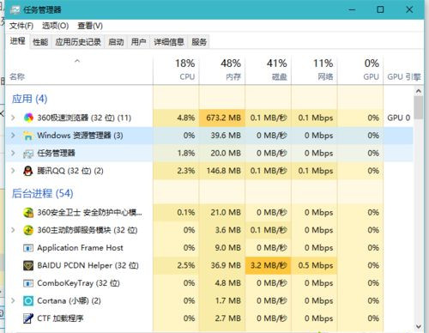The width and height of the screenshot is (429, 333).
Task: Click the Windows 资源管理器 folder icon
Action: 28,136
